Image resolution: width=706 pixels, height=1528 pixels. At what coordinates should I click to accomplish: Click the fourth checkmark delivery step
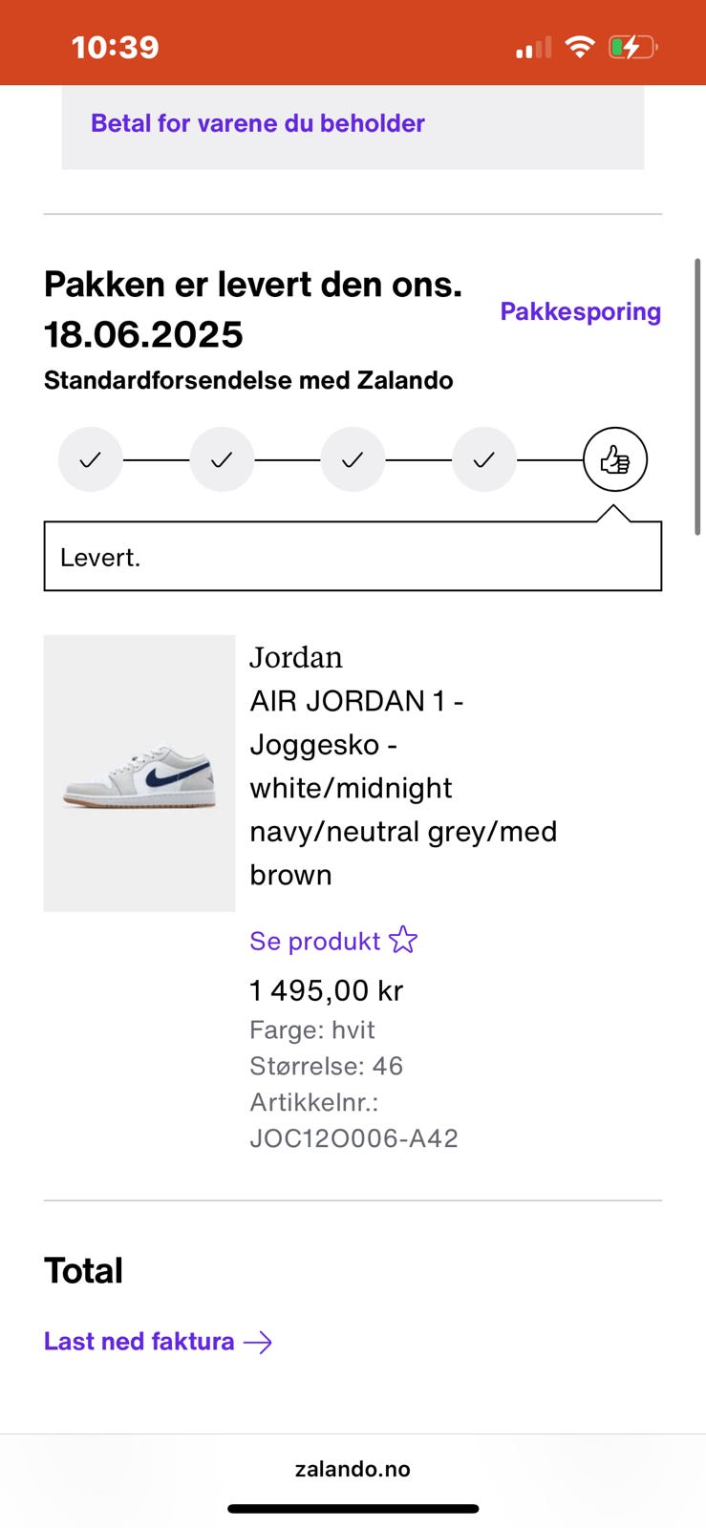[484, 459]
